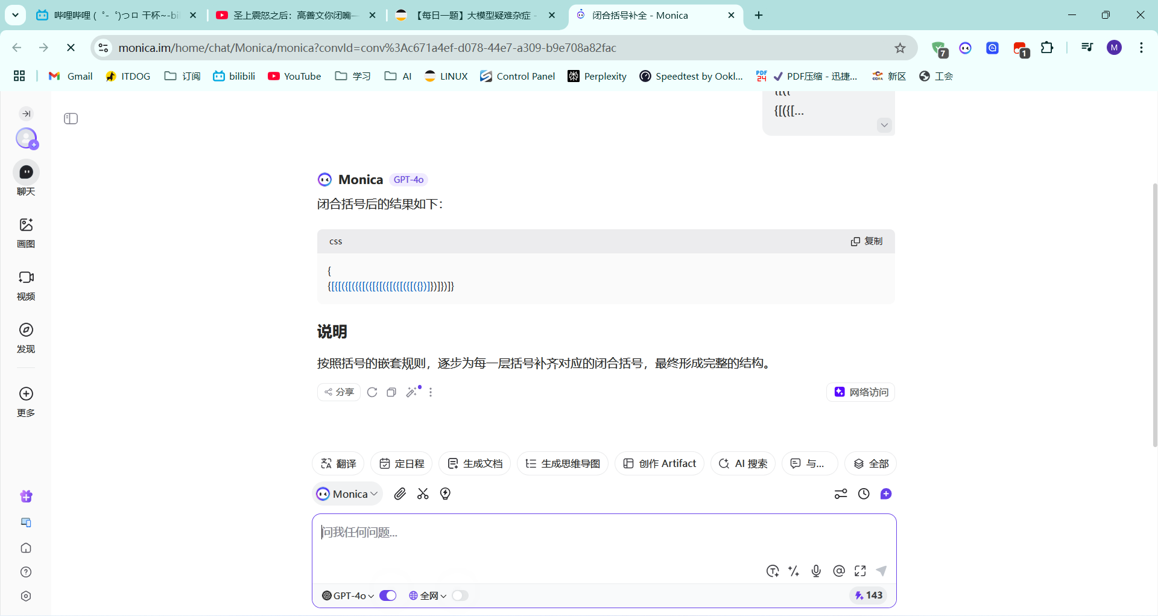Viewport: 1158px width, 616px height.
Task: Toggle the GPT-4o switch on input bar
Action: [388, 595]
